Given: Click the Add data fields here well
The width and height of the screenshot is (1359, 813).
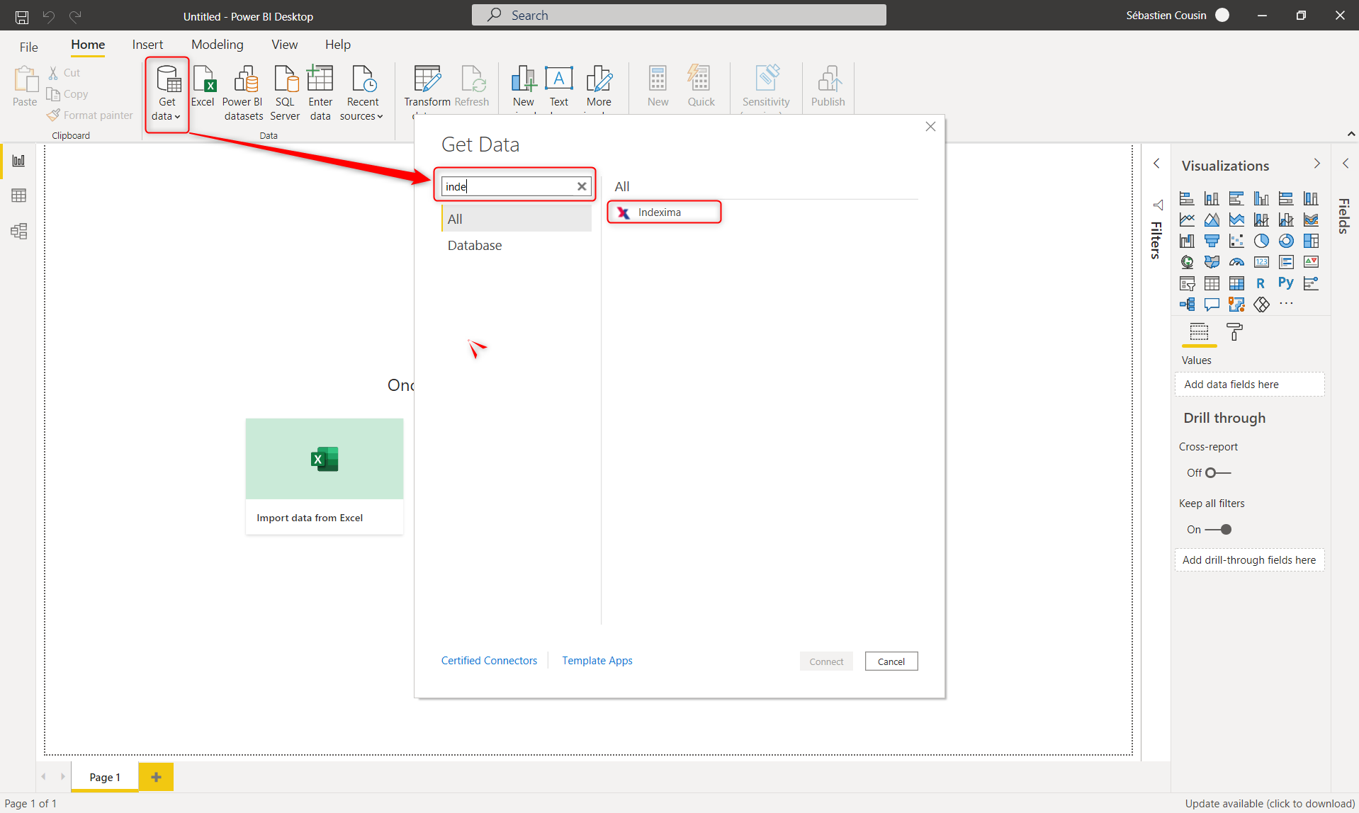Looking at the screenshot, I should point(1249,385).
